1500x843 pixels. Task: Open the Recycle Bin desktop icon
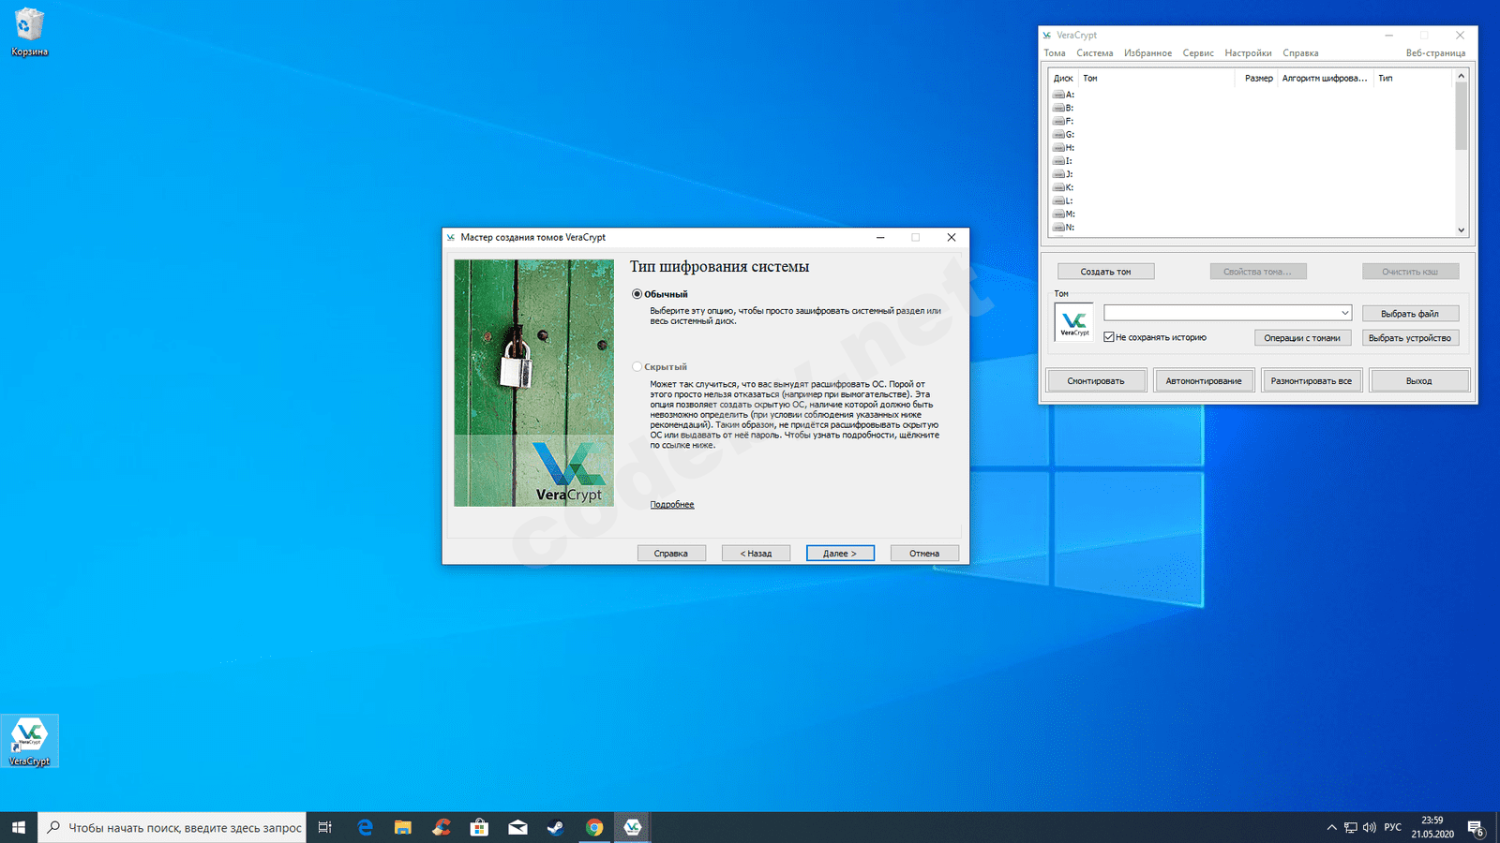29,26
